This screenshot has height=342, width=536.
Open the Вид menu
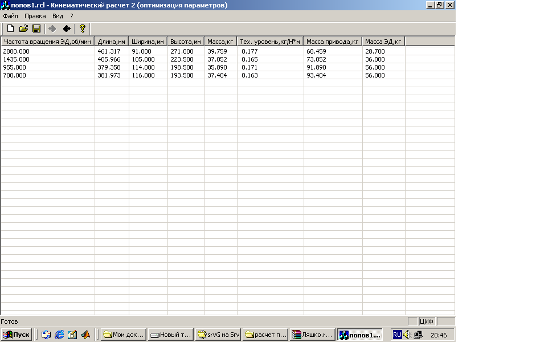click(58, 16)
